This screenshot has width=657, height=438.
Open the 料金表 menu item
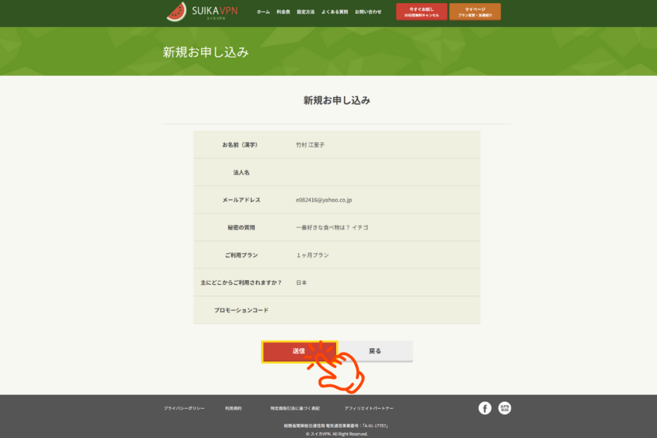[283, 12]
